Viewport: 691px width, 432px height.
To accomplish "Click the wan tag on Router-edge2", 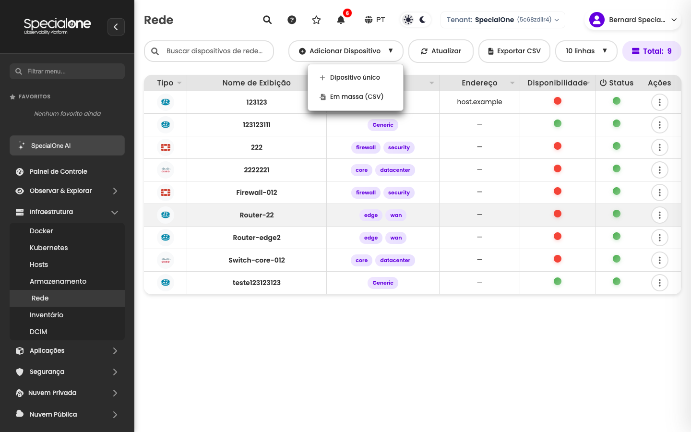I will (x=396, y=238).
